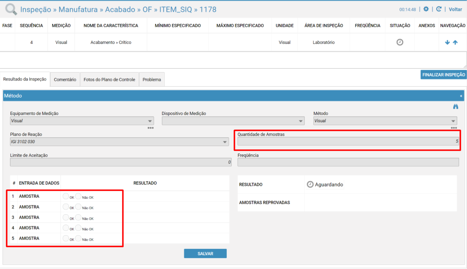Viewport: 467px width, 269px height.
Task: Open Equipamento de Medição dropdown
Action: click(x=82, y=121)
